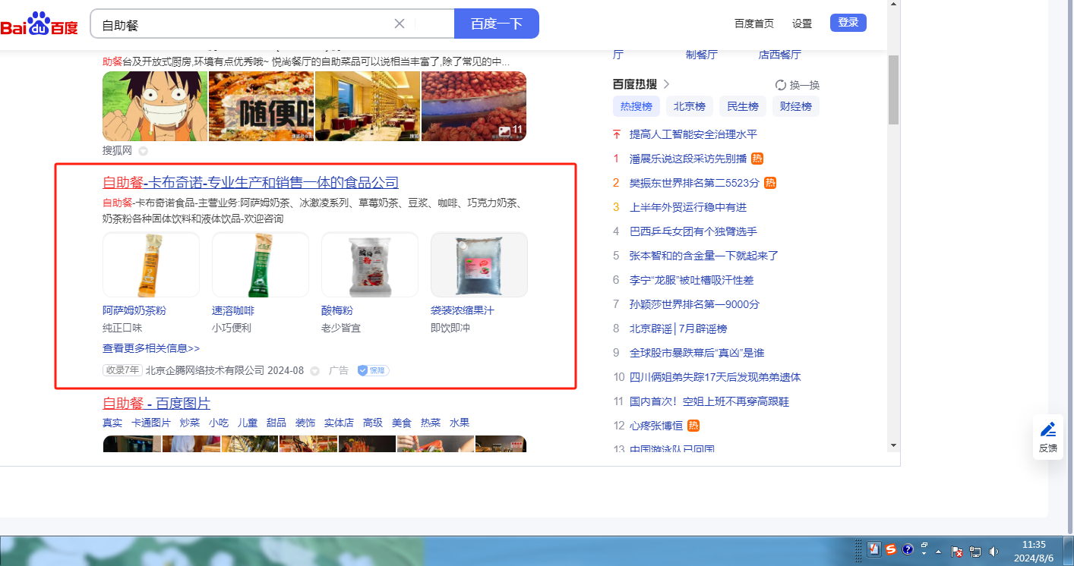The height and width of the screenshot is (566, 1074).
Task: Show hidden tray icons with up arrow
Action: [938, 552]
